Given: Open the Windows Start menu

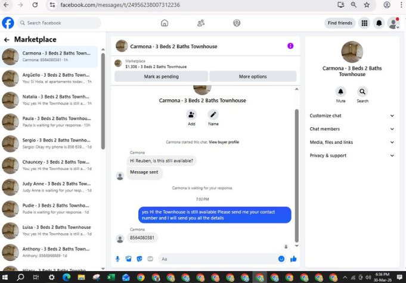Looking at the screenshot, I should click(5, 277).
